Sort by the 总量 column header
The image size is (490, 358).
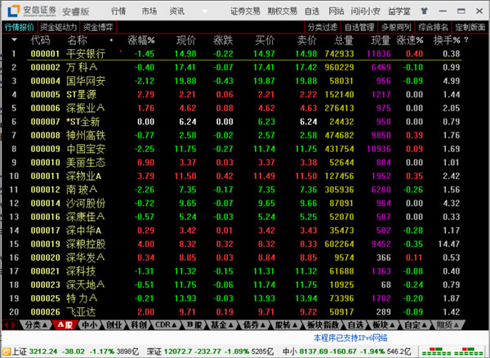(344, 40)
